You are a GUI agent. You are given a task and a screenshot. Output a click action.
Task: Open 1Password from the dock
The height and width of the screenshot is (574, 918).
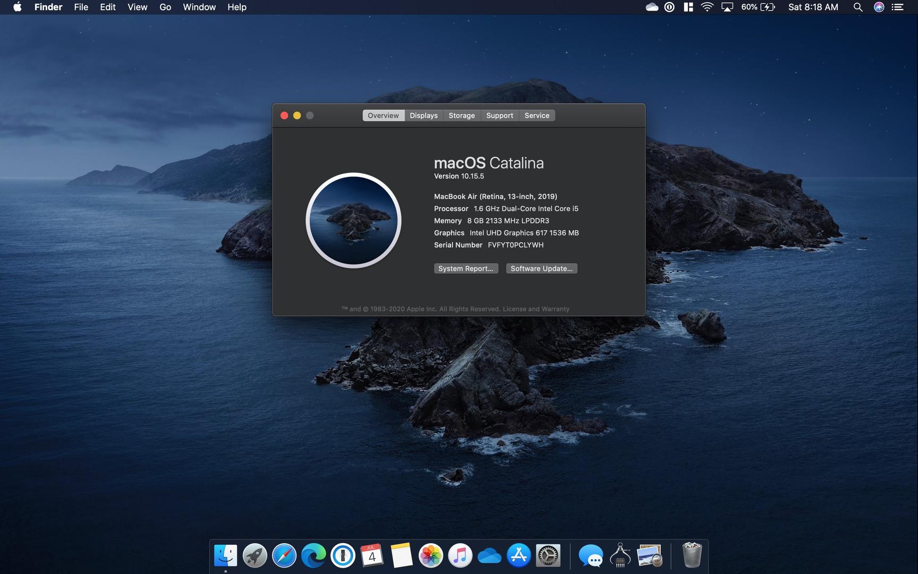(343, 556)
